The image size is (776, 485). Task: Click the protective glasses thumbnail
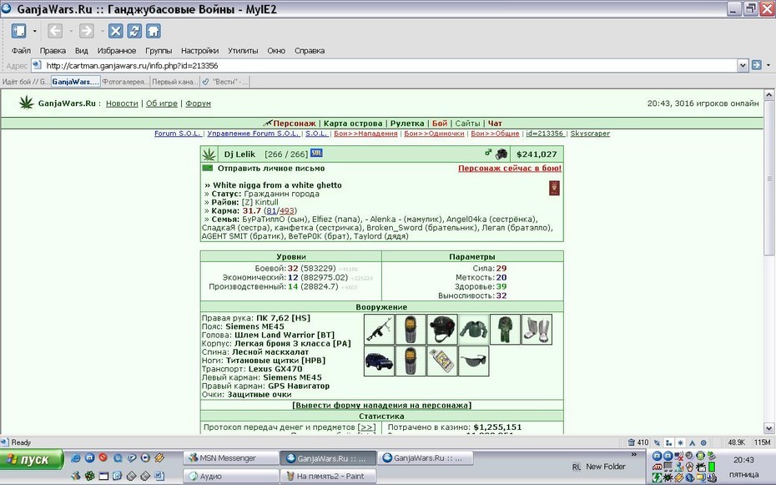pyautogui.click(x=474, y=361)
